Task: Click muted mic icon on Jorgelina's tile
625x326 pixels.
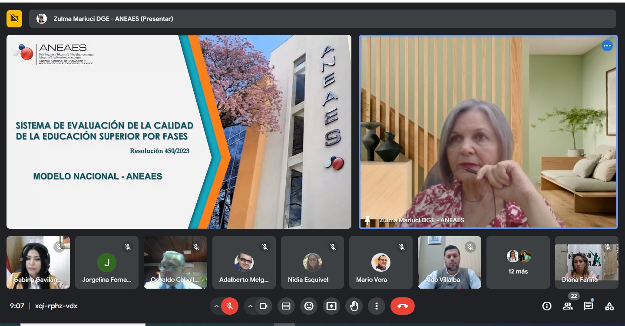Action: (x=128, y=247)
